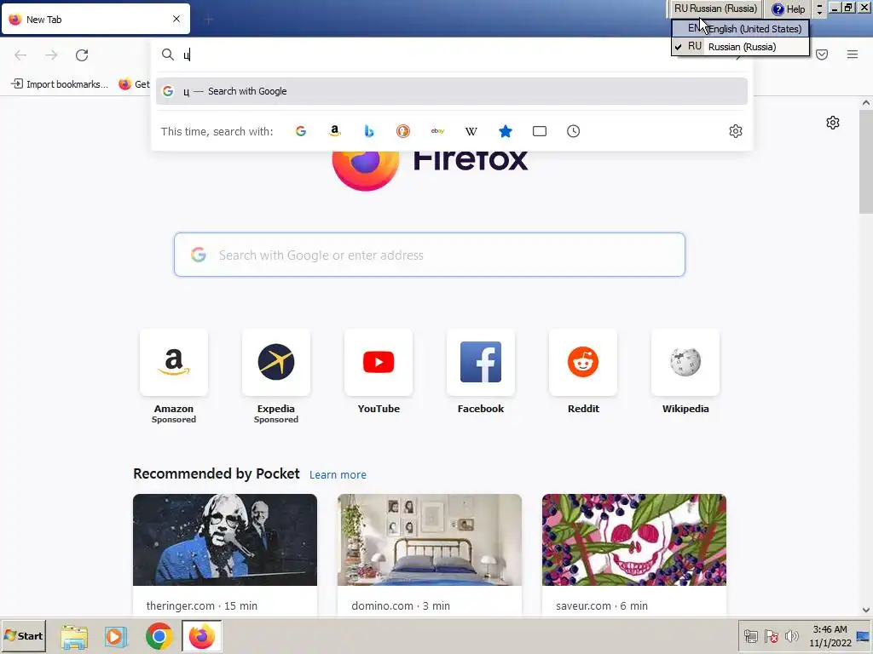Open the RU Russian (Russia) language bar
Image resolution: width=873 pixels, height=654 pixels.
point(715,9)
